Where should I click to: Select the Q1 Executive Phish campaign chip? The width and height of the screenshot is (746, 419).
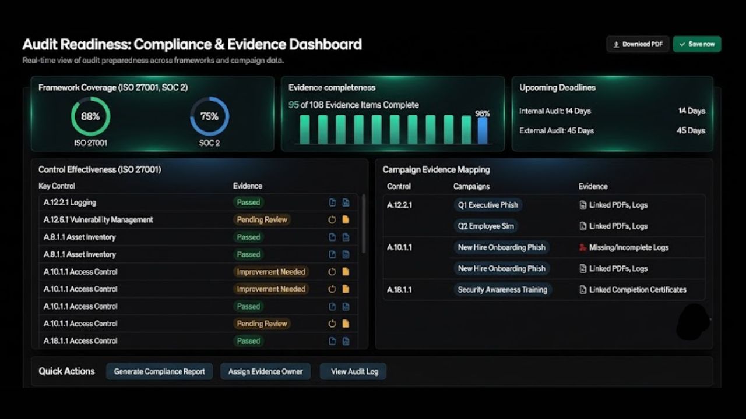coord(488,205)
